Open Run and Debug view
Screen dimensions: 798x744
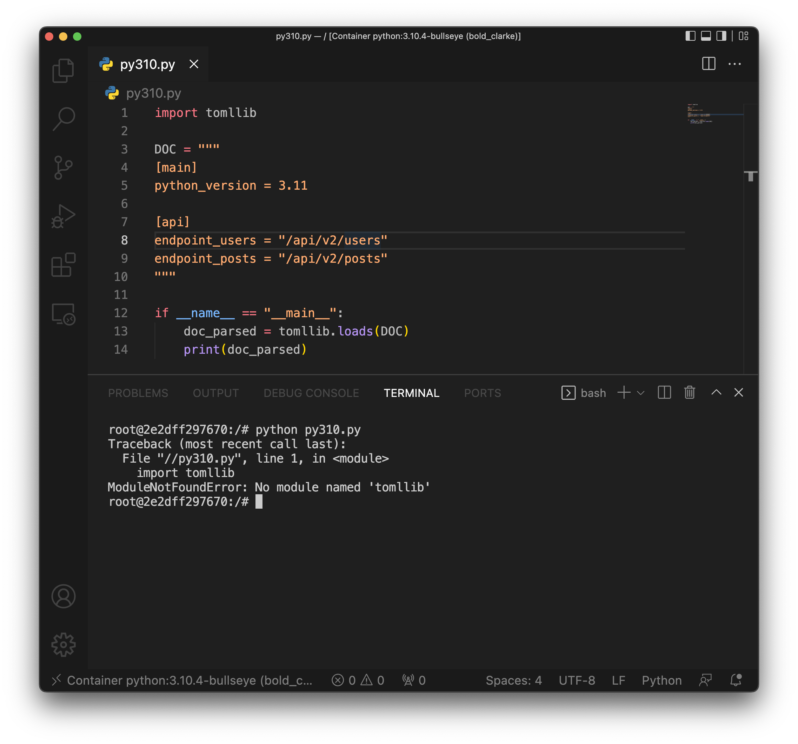coord(63,216)
